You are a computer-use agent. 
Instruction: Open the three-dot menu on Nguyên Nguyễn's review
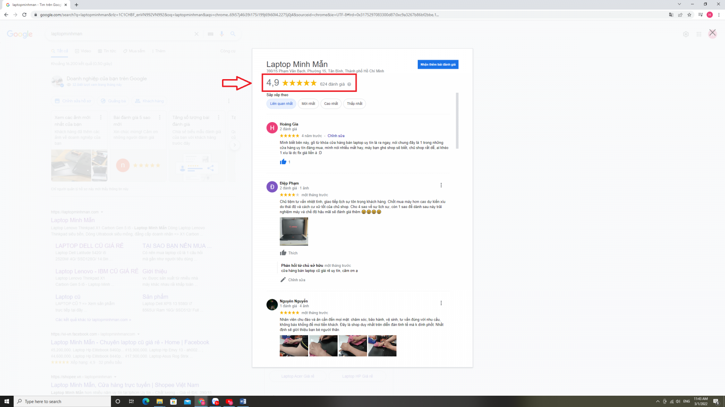coord(441,303)
